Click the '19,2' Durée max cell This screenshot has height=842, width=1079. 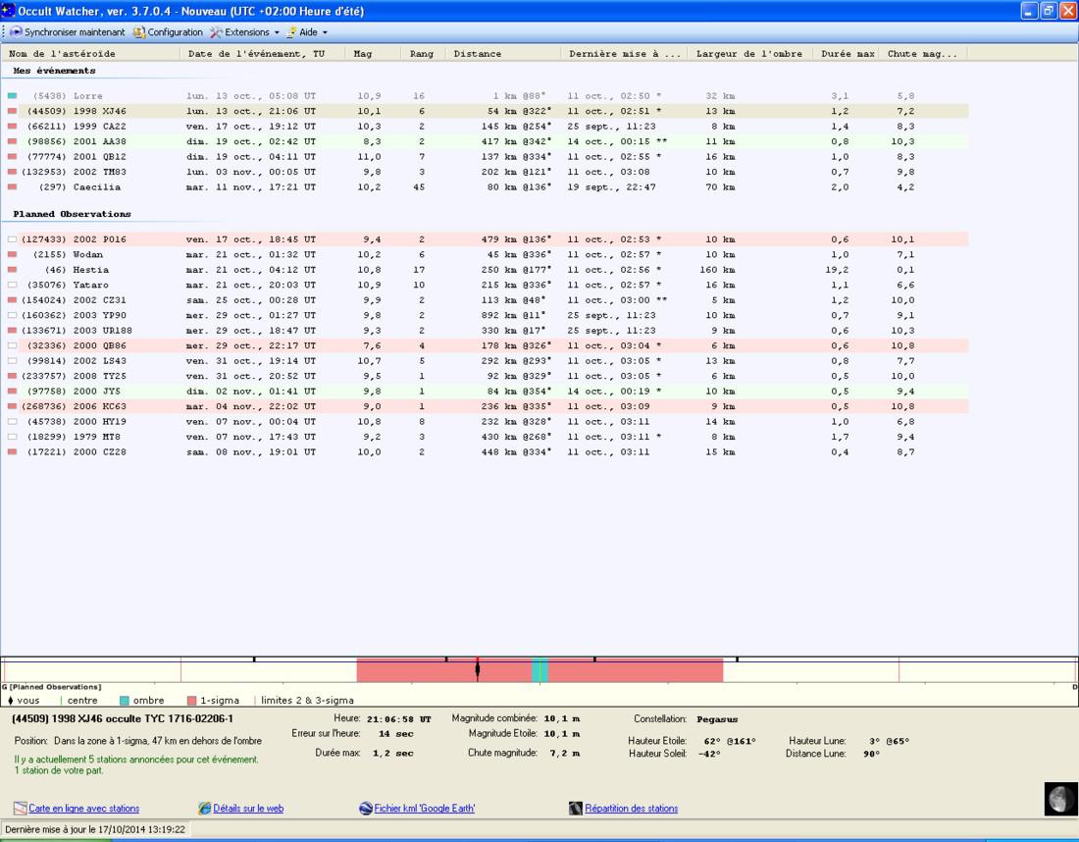pyautogui.click(x=840, y=270)
